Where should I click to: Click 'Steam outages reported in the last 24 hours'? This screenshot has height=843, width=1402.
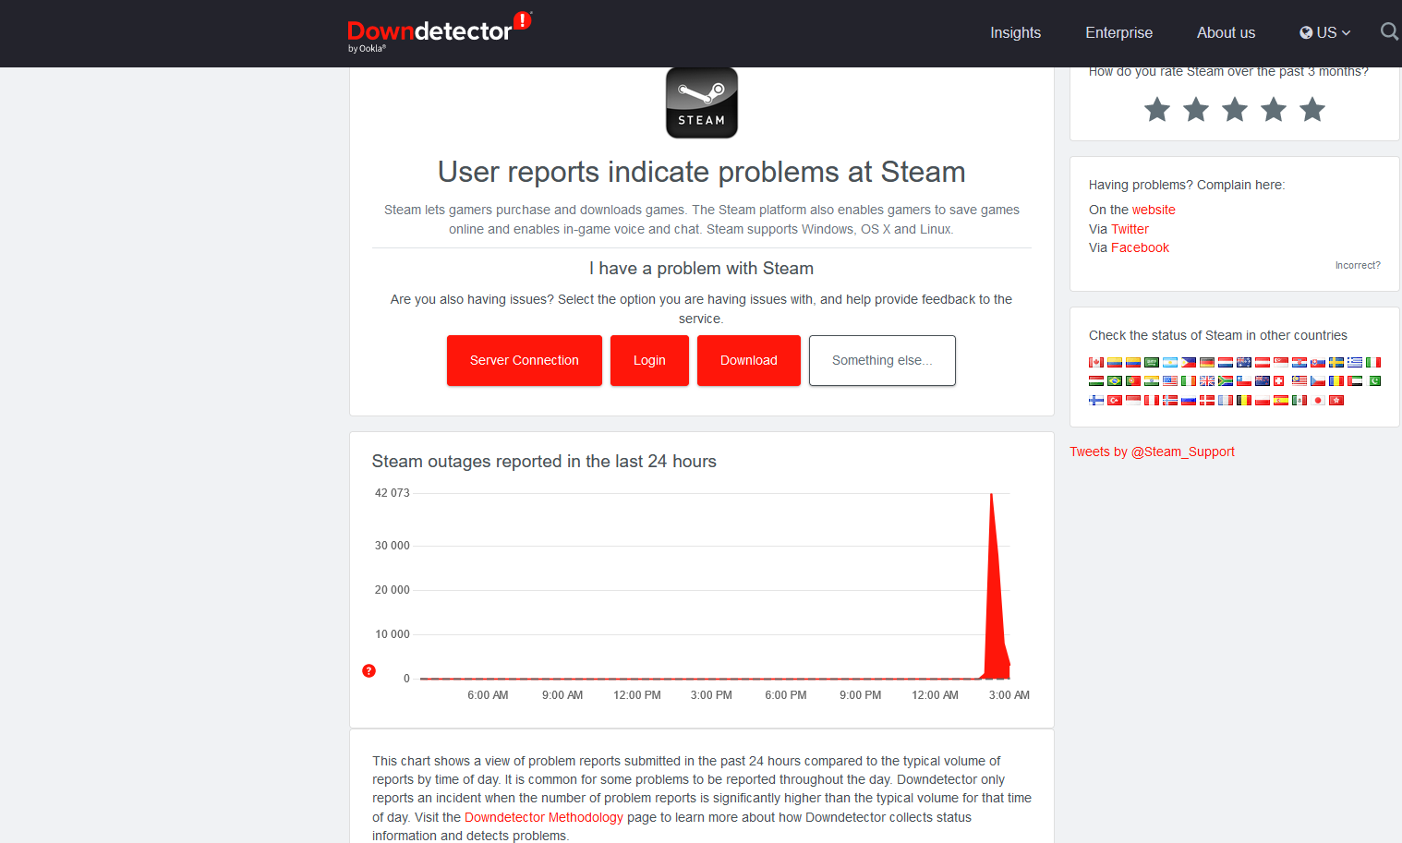pos(544,462)
